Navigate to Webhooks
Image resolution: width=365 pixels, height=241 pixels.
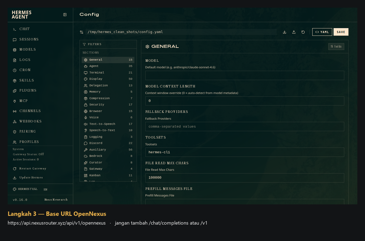click(x=40, y=121)
